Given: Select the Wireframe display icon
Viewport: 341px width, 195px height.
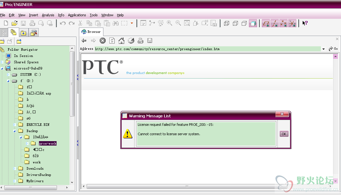Looking at the screenshot, I should pyautogui.click(x=227, y=23).
